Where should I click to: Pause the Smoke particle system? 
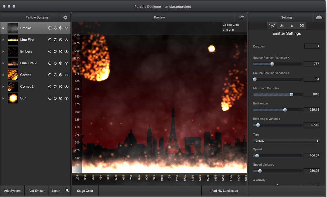pyautogui.click(x=60, y=28)
